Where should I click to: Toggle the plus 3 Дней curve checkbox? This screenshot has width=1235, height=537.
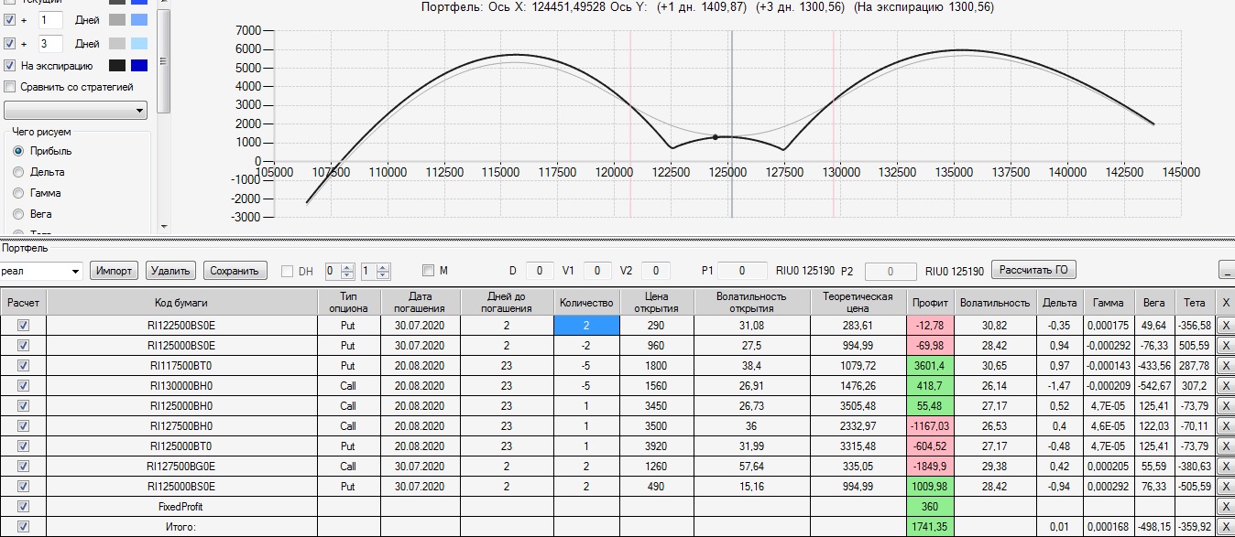coord(10,43)
